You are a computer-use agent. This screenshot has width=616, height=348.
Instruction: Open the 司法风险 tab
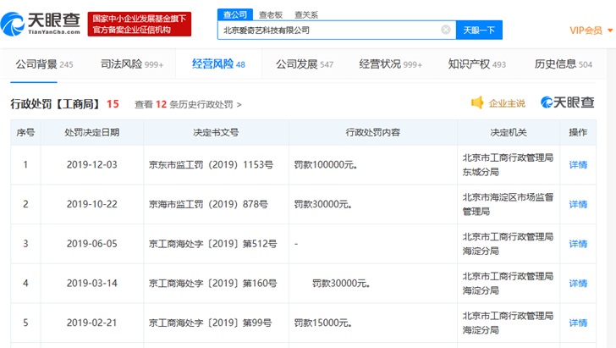pos(132,64)
